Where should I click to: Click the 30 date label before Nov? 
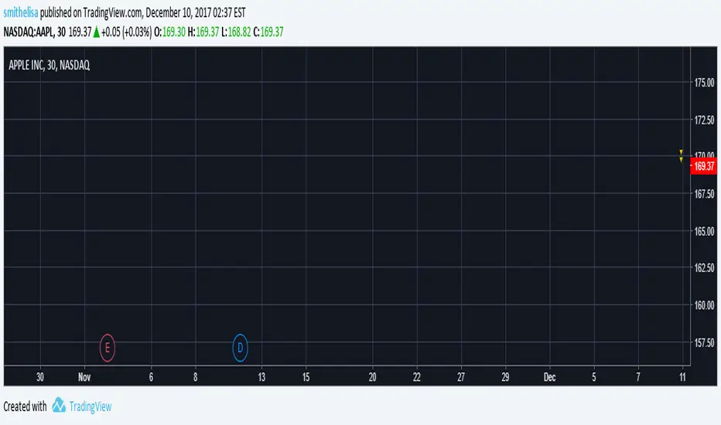[40, 377]
